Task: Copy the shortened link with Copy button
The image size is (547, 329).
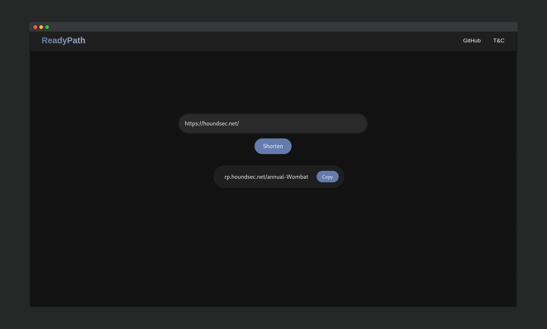Action: (x=327, y=177)
